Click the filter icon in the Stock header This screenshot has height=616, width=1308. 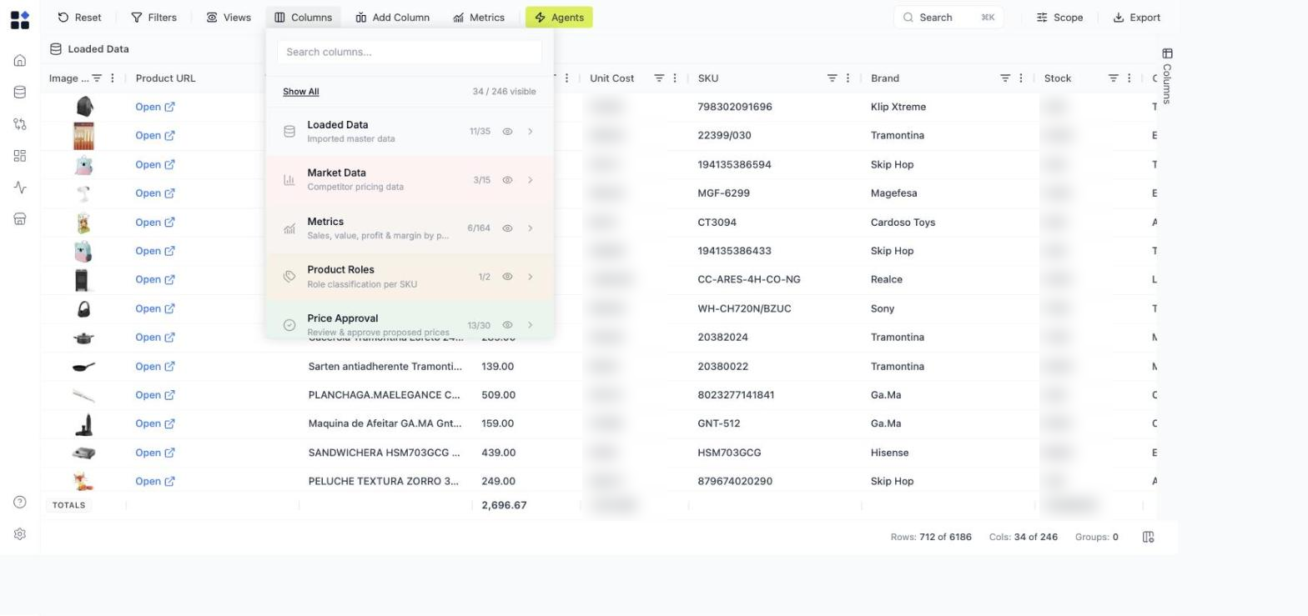pos(1113,78)
